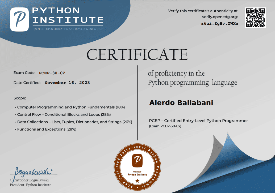Click 'President, Python Institute' signer title
The width and height of the screenshot is (275, 193).
tap(30, 185)
